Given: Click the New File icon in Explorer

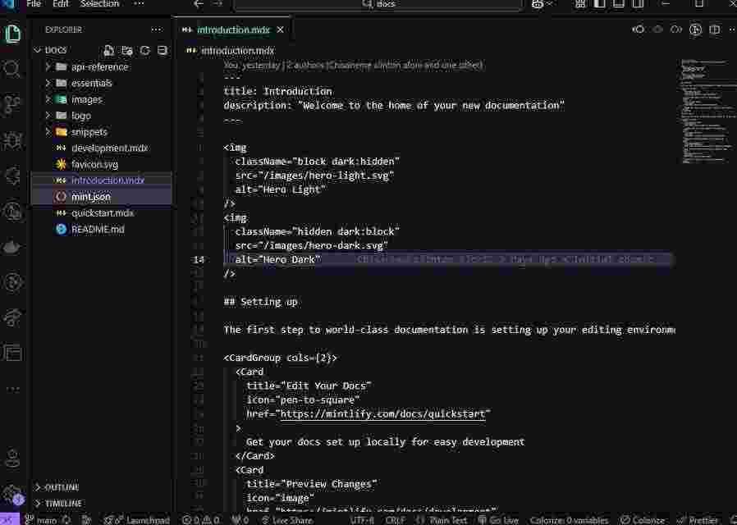Looking at the screenshot, I should pos(109,51).
